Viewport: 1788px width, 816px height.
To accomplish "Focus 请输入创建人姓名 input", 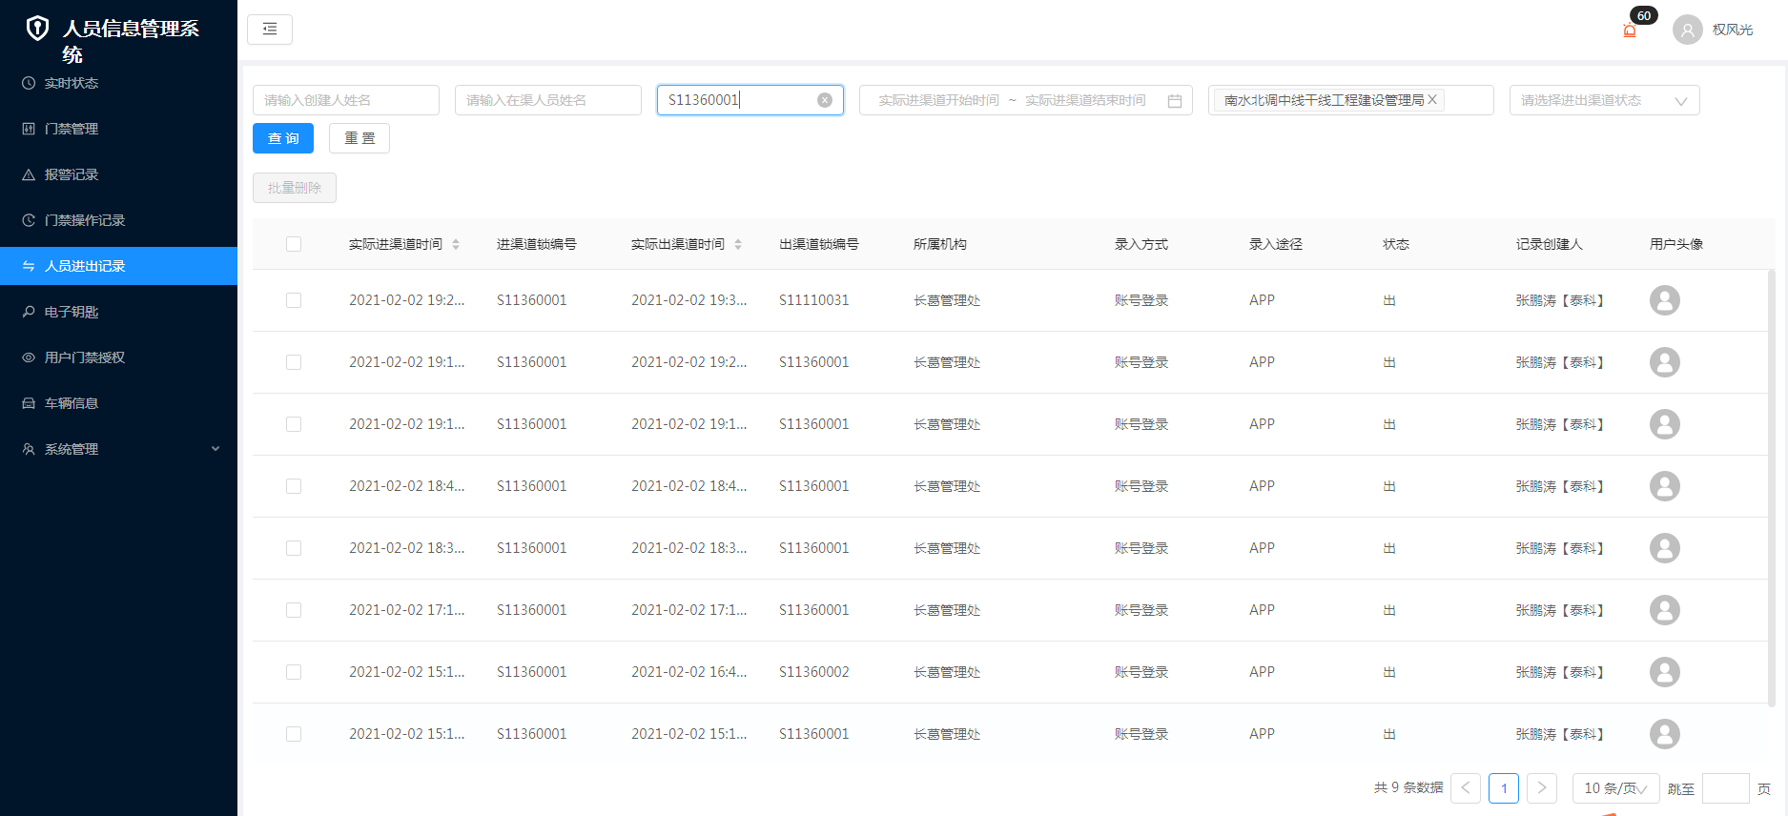I will 346,100.
